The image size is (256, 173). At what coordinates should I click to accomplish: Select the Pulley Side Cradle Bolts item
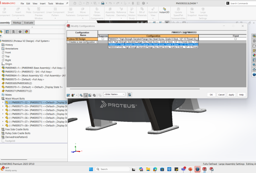coord(17,133)
